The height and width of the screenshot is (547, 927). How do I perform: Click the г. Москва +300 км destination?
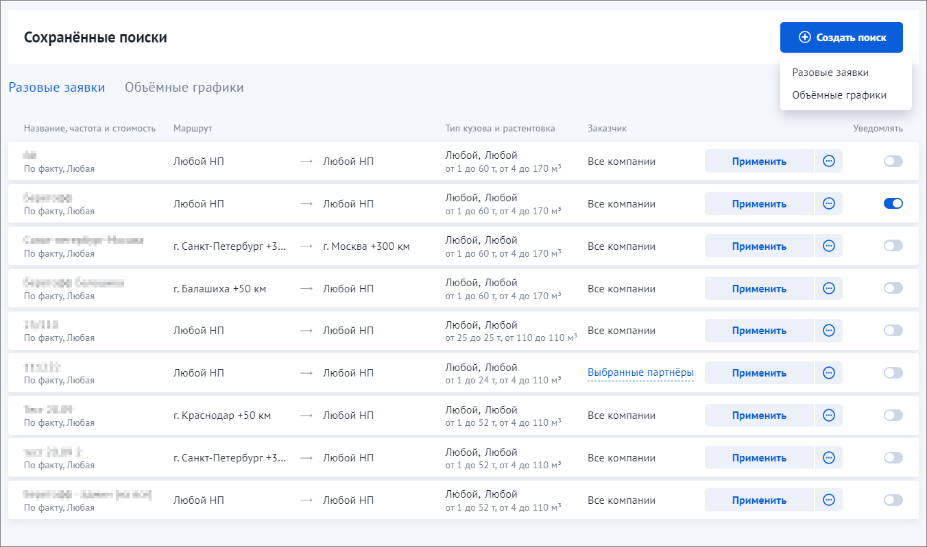pyautogui.click(x=366, y=246)
